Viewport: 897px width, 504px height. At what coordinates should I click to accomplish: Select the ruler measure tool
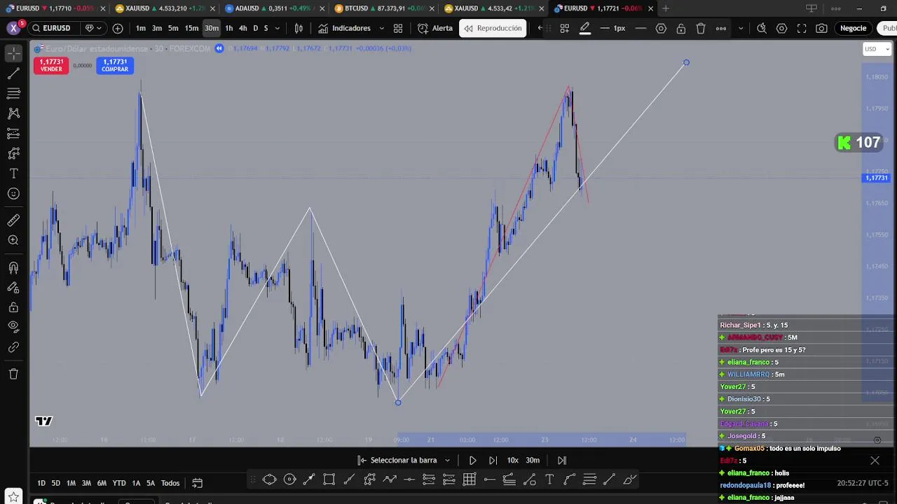(x=13, y=220)
